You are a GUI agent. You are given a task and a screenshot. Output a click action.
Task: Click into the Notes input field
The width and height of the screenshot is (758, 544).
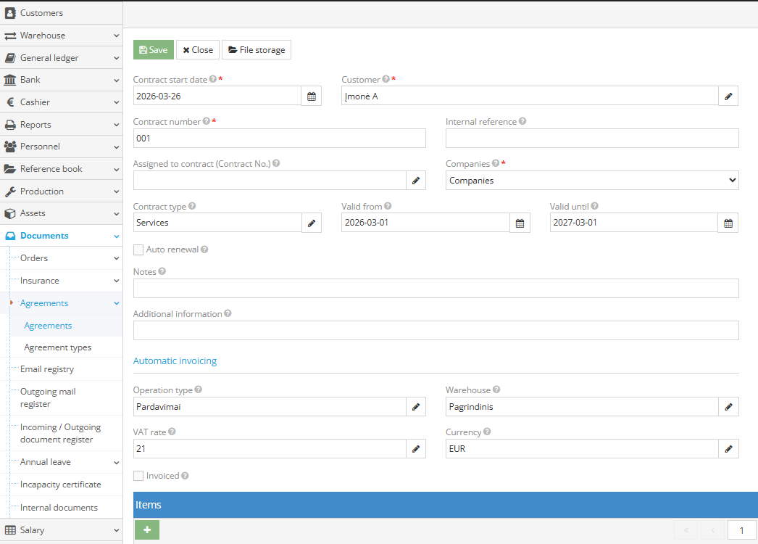pyautogui.click(x=436, y=288)
